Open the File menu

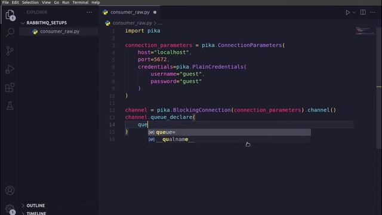[x=5, y=2]
